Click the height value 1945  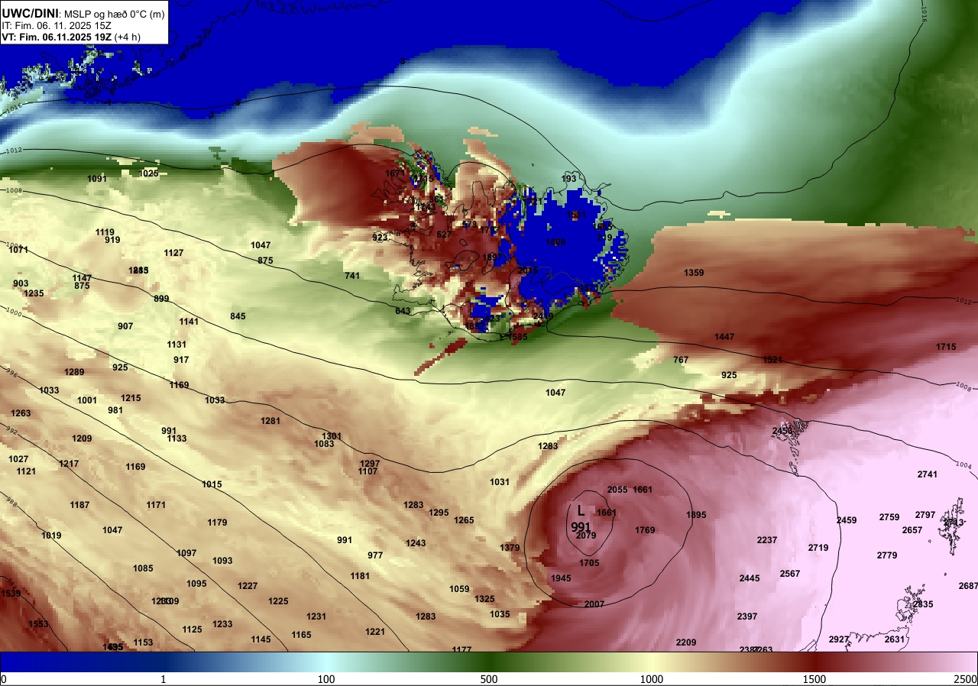(561, 578)
